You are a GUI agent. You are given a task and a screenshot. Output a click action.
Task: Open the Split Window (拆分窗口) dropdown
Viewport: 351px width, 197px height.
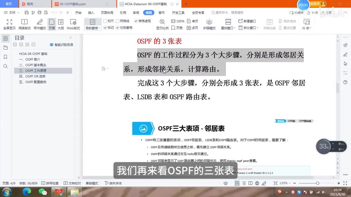pos(249,28)
